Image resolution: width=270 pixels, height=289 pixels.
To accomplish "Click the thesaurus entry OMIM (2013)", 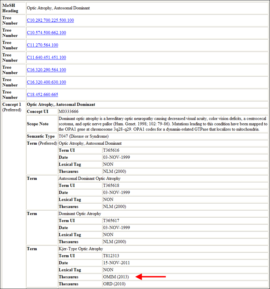I will (116, 277).
